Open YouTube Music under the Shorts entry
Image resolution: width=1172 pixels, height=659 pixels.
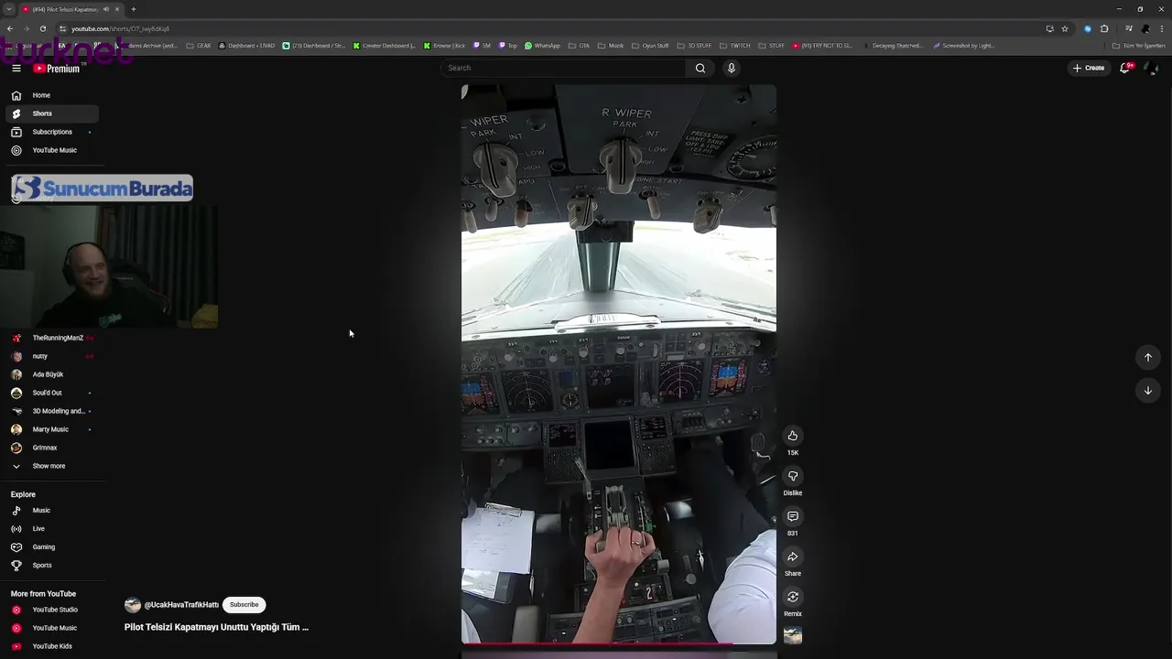(51, 150)
